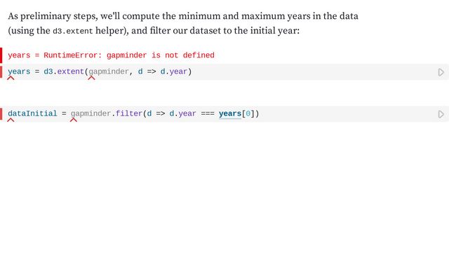This screenshot has width=449, height=280.
Task: Click the RuntimeError output message
Action: tap(111, 55)
